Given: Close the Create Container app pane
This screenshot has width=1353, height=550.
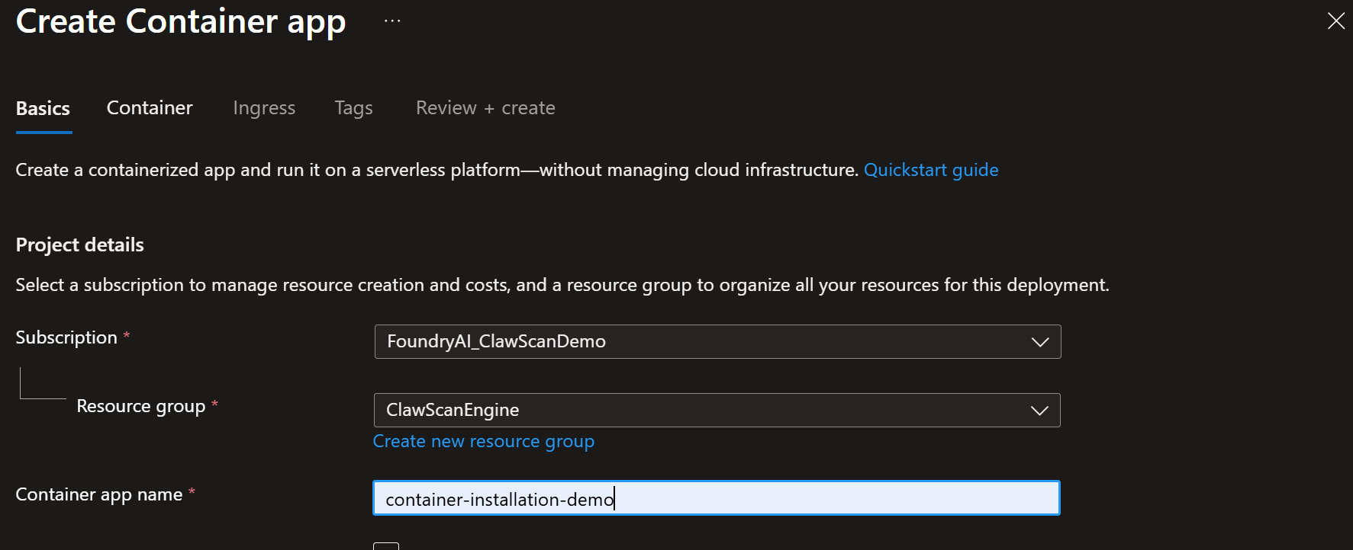Looking at the screenshot, I should [x=1335, y=21].
